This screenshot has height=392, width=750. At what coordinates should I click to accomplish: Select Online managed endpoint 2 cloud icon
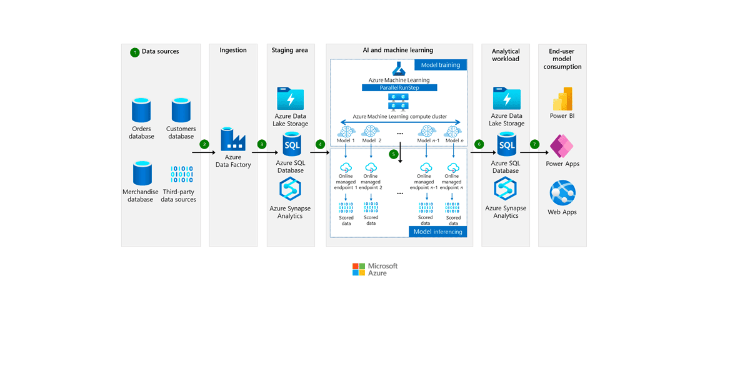tap(371, 168)
